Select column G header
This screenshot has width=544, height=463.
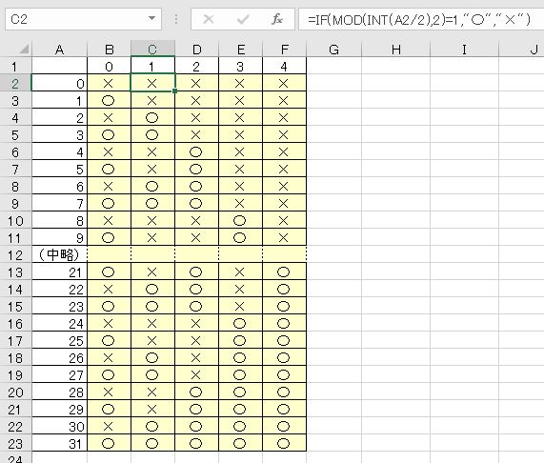(x=333, y=50)
